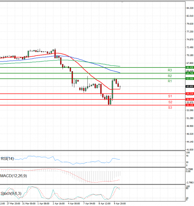
Task: Click the 53.590 price axis value
Action: click(190, 110)
